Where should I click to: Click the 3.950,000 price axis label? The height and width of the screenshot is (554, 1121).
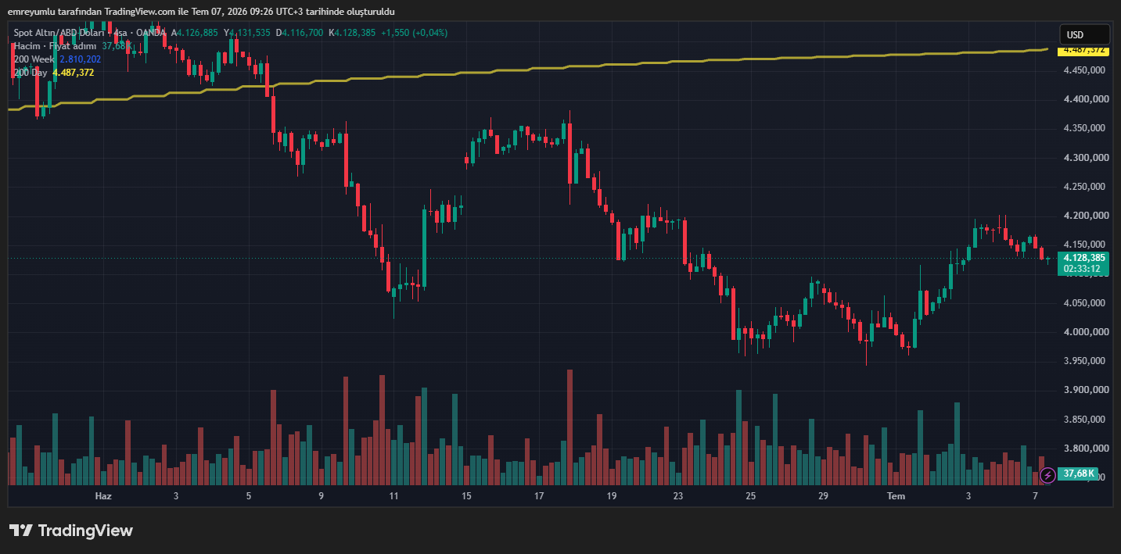click(1084, 361)
